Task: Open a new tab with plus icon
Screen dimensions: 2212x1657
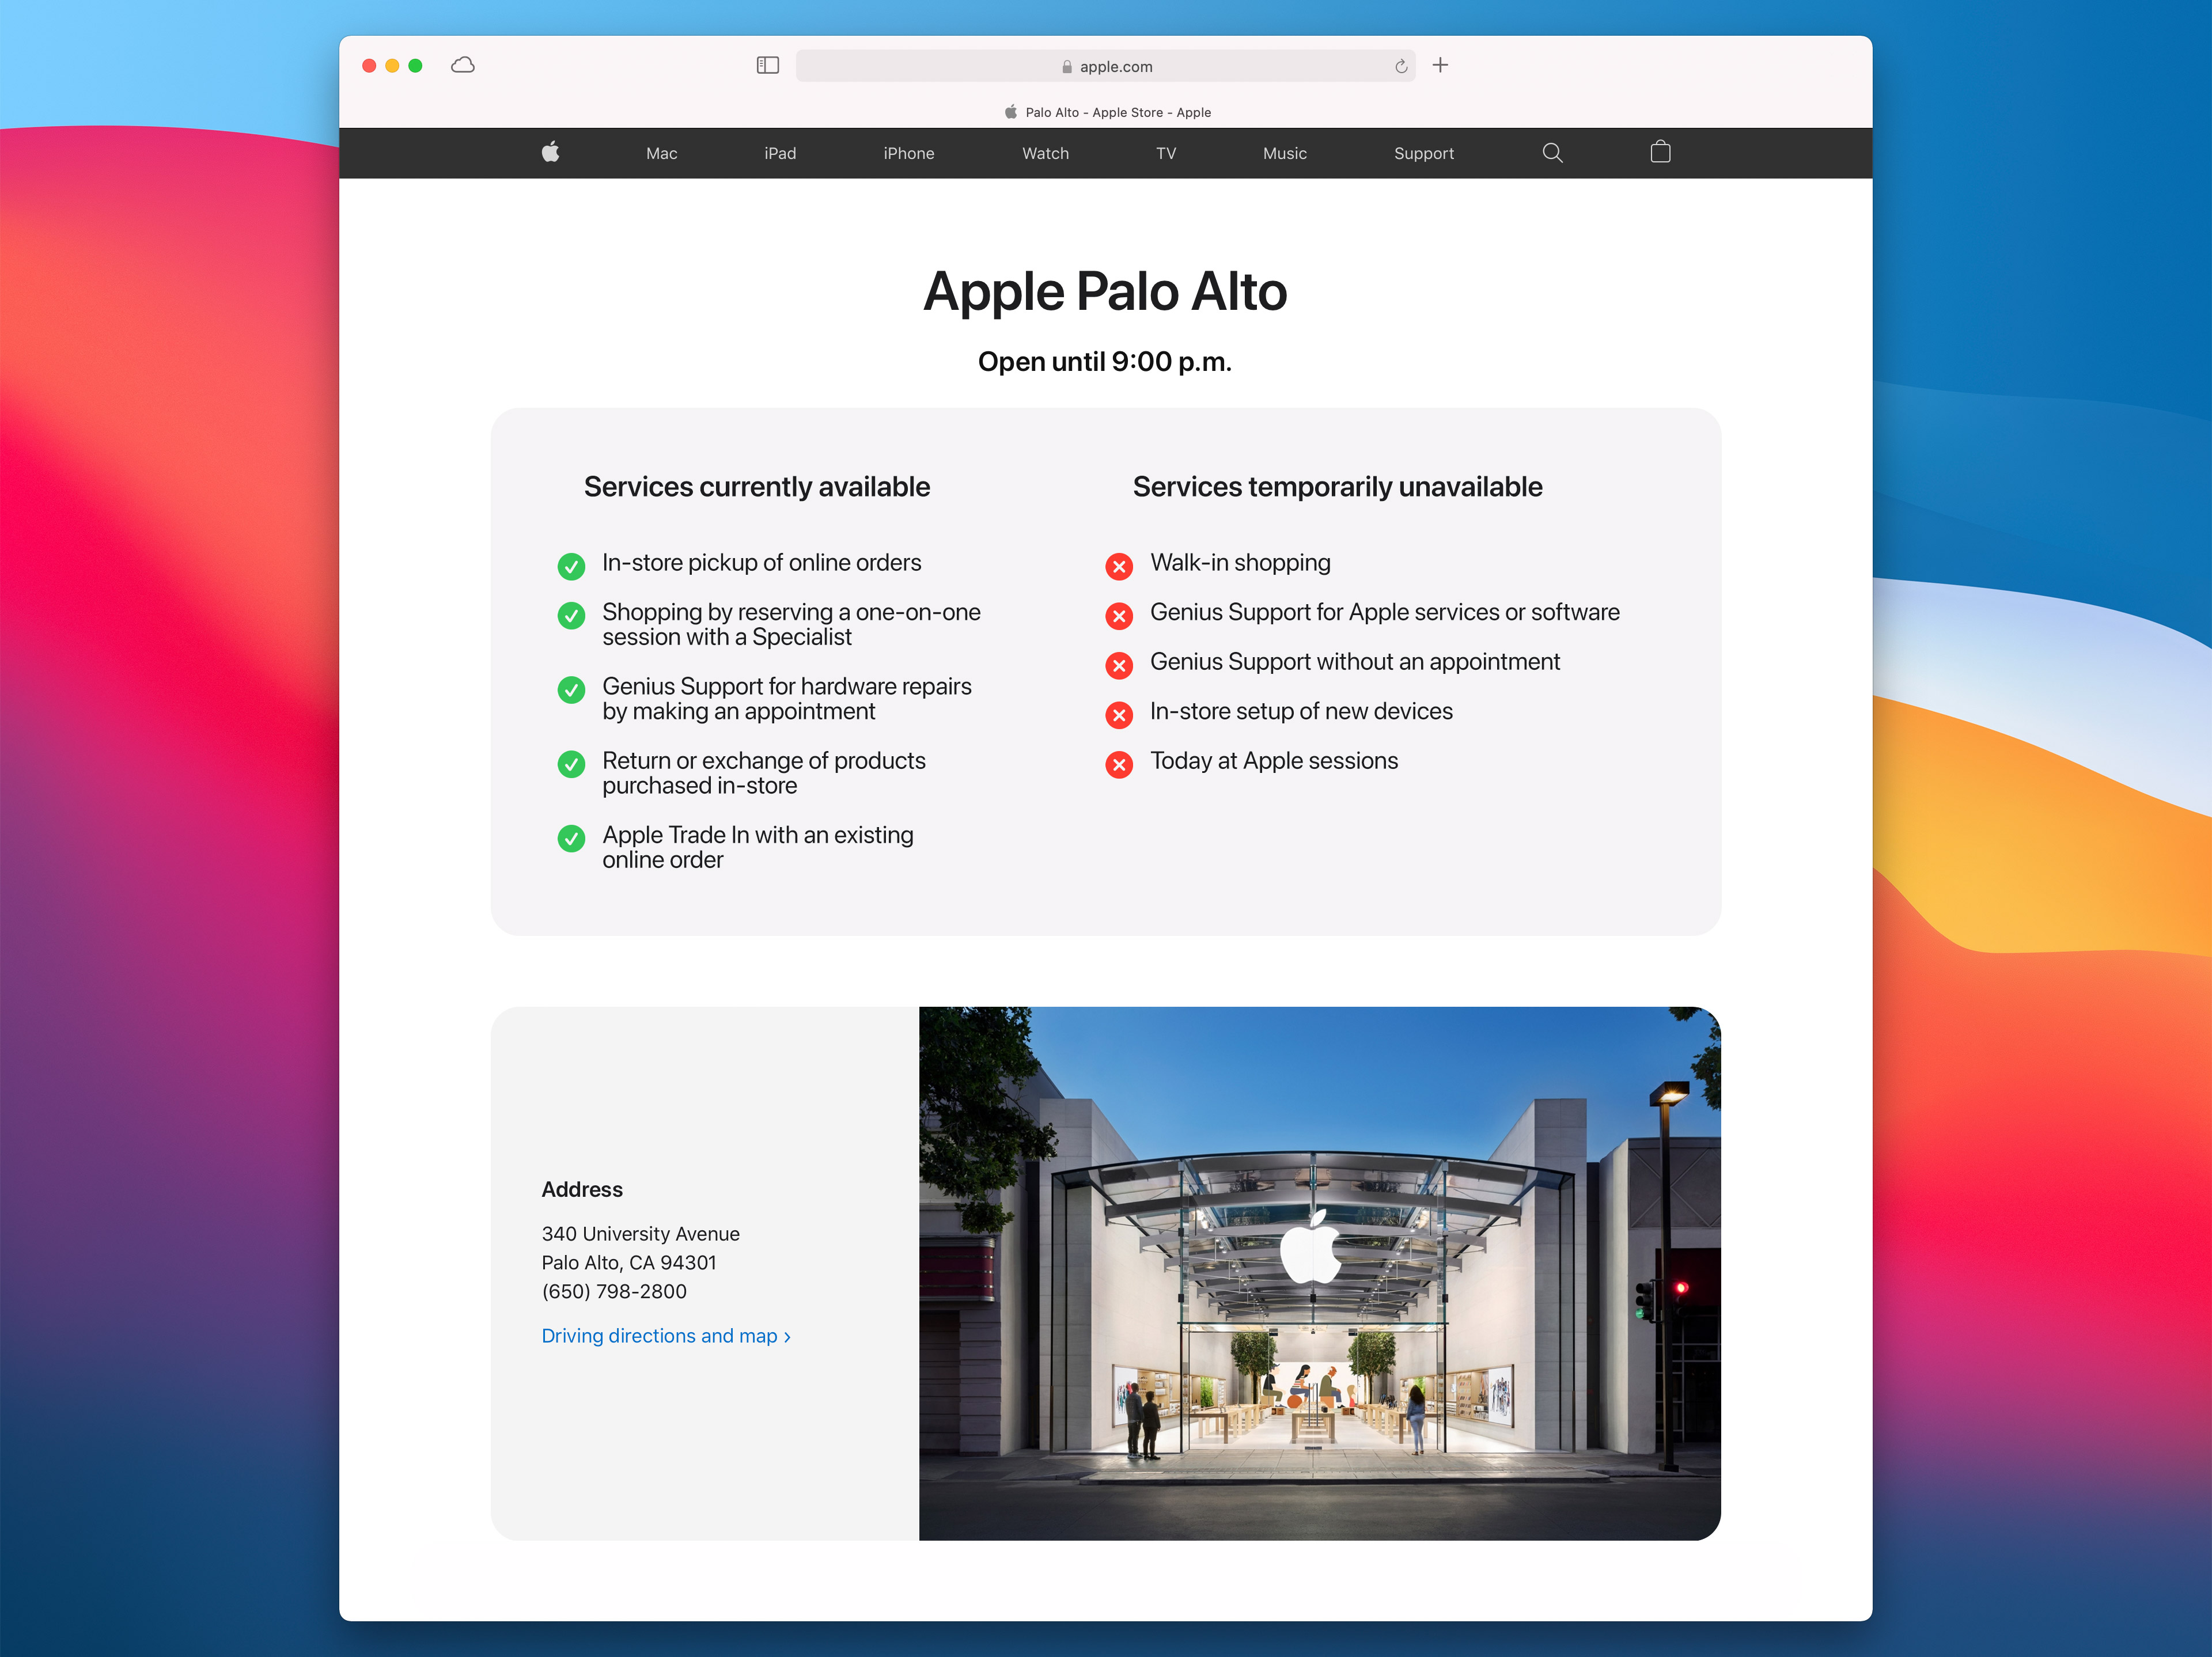Action: (1440, 65)
